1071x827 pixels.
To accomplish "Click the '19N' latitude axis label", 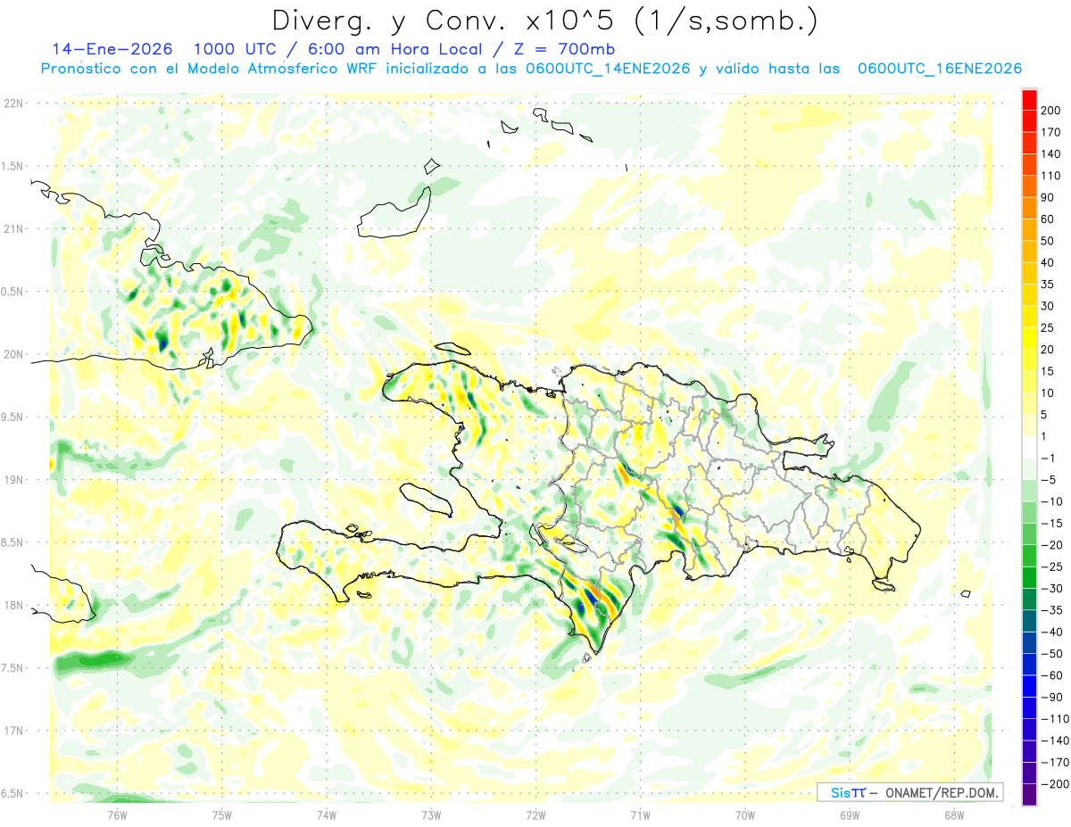I will click(x=12, y=479).
